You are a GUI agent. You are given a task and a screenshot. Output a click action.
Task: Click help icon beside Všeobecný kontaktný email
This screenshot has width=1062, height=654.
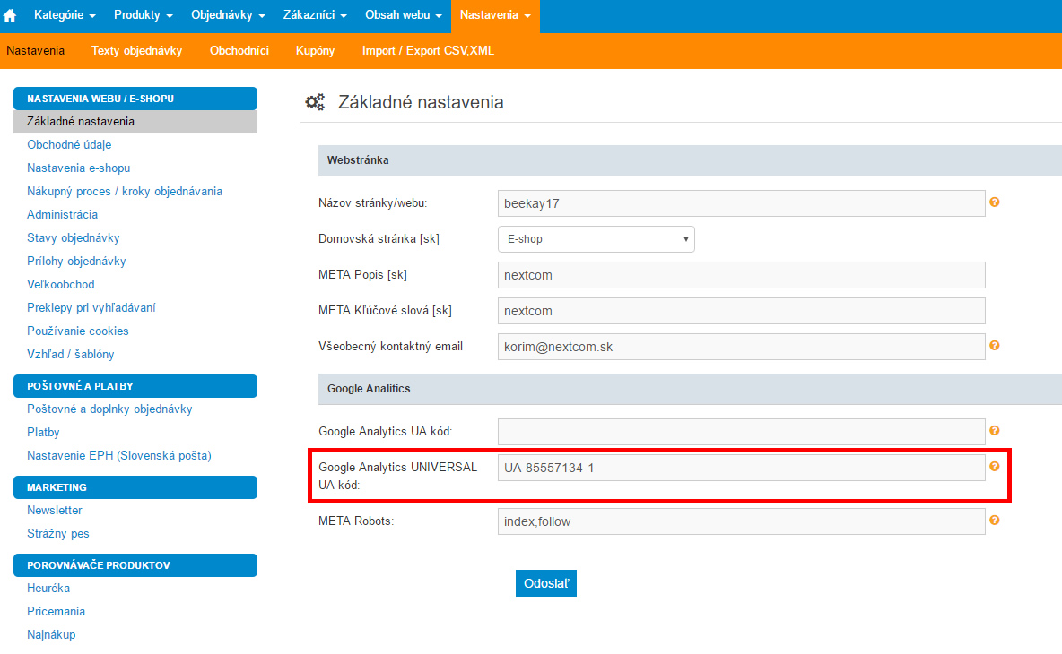point(994,345)
